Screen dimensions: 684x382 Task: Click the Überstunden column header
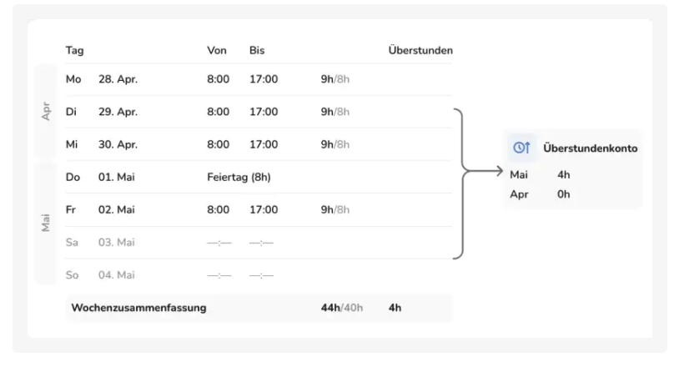420,51
